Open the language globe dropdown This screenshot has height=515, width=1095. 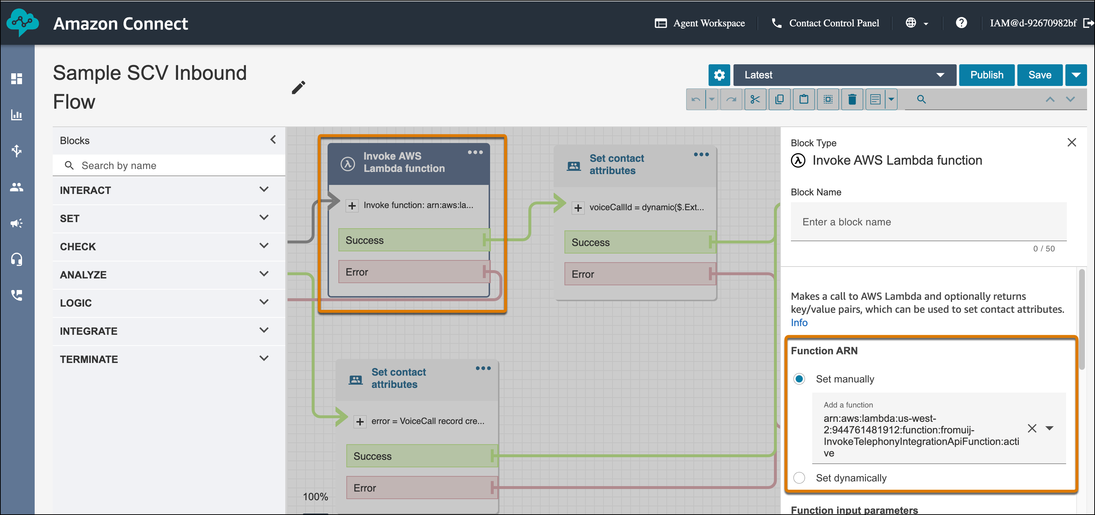917,22
